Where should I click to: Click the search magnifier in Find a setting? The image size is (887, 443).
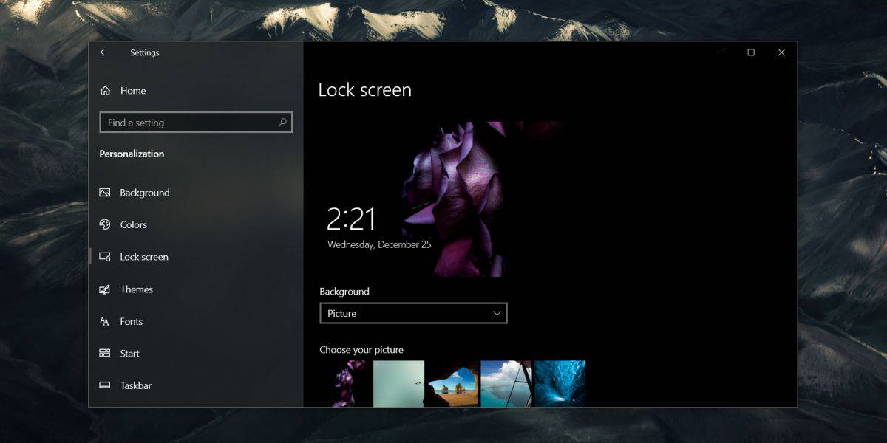pyautogui.click(x=282, y=122)
